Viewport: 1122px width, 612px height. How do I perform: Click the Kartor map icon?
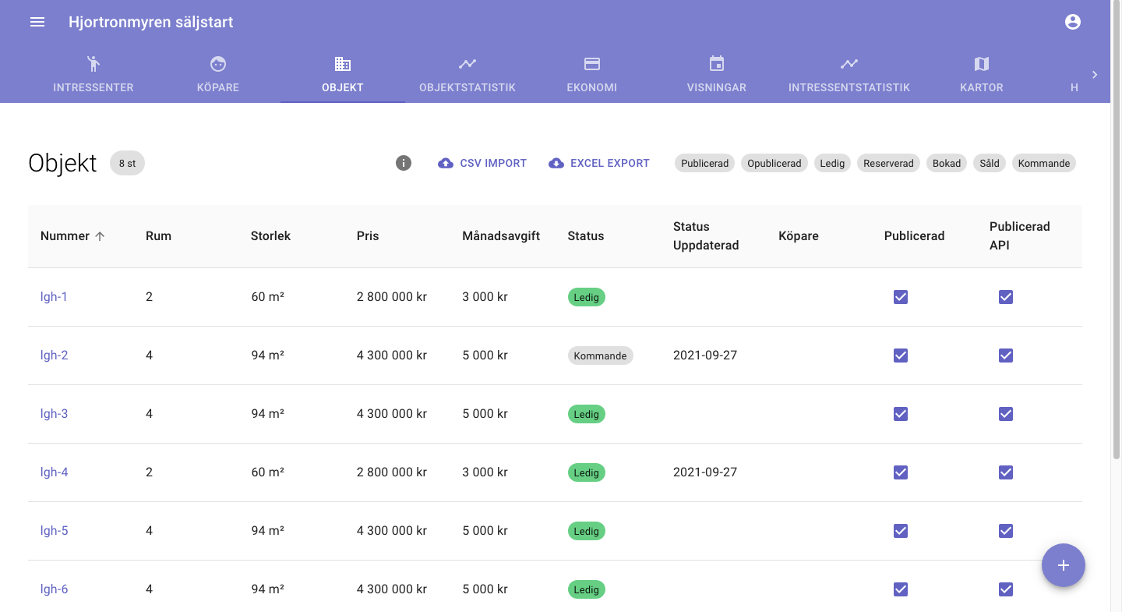(982, 64)
